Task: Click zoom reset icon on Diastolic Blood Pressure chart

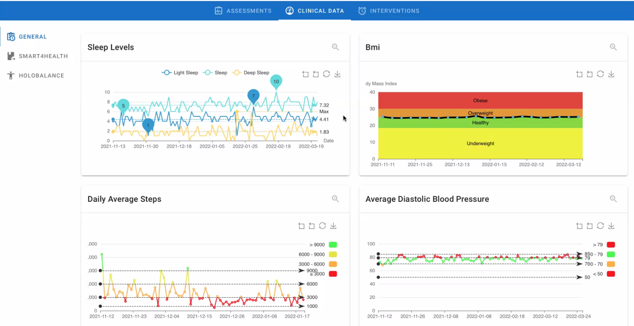Action: (x=590, y=226)
